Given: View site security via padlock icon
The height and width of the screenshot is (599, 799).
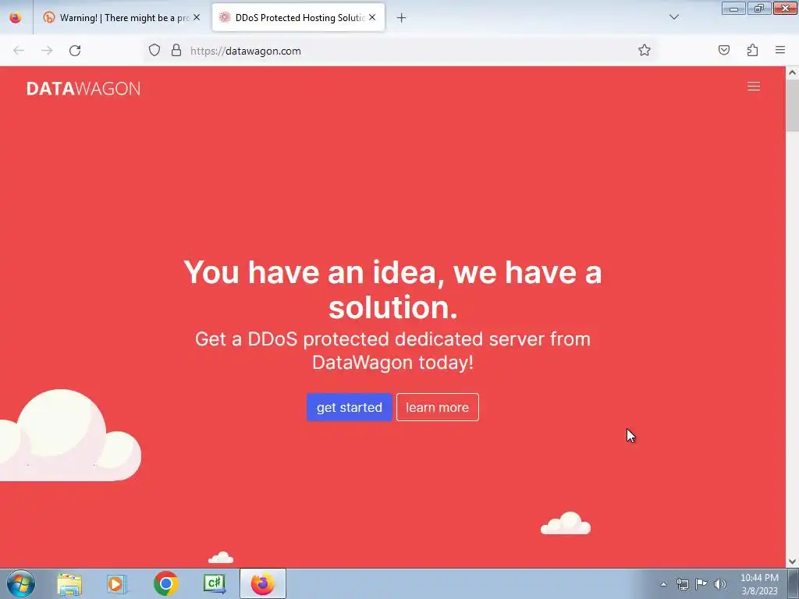Looking at the screenshot, I should [176, 51].
